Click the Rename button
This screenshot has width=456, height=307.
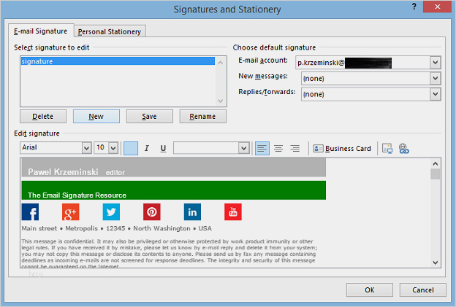[x=202, y=117]
